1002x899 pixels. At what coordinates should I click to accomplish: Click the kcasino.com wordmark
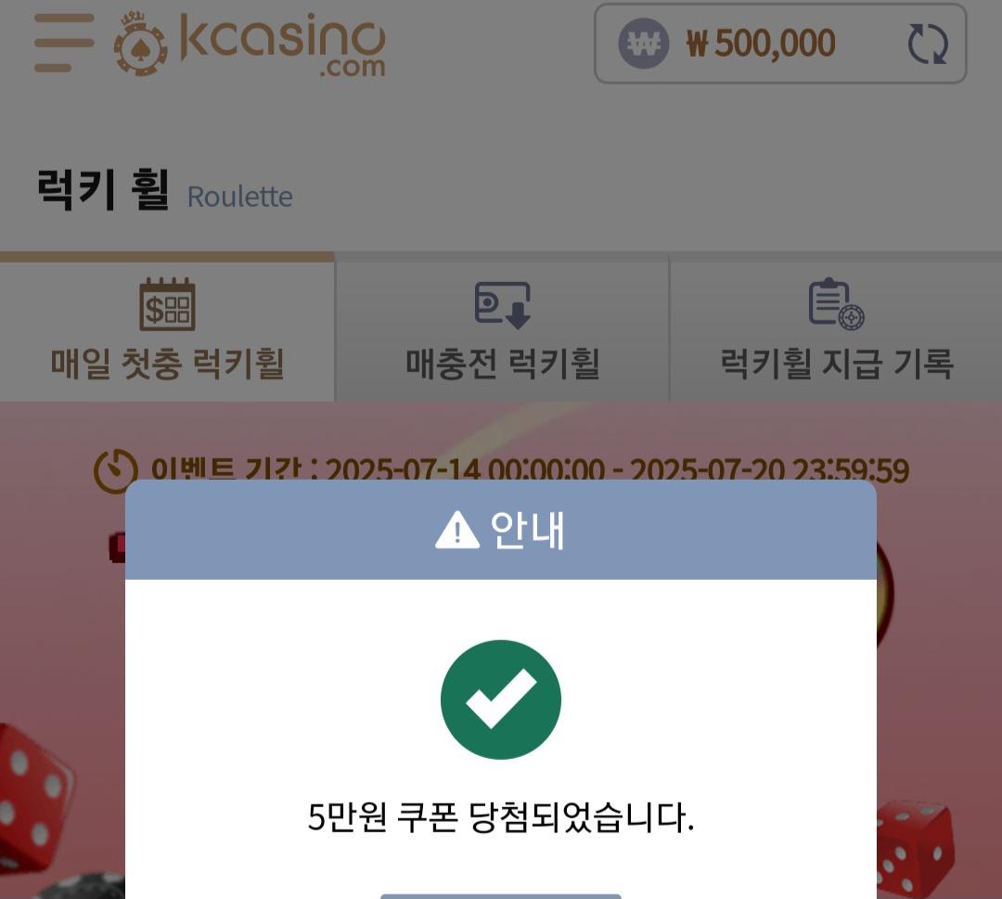pos(282,45)
